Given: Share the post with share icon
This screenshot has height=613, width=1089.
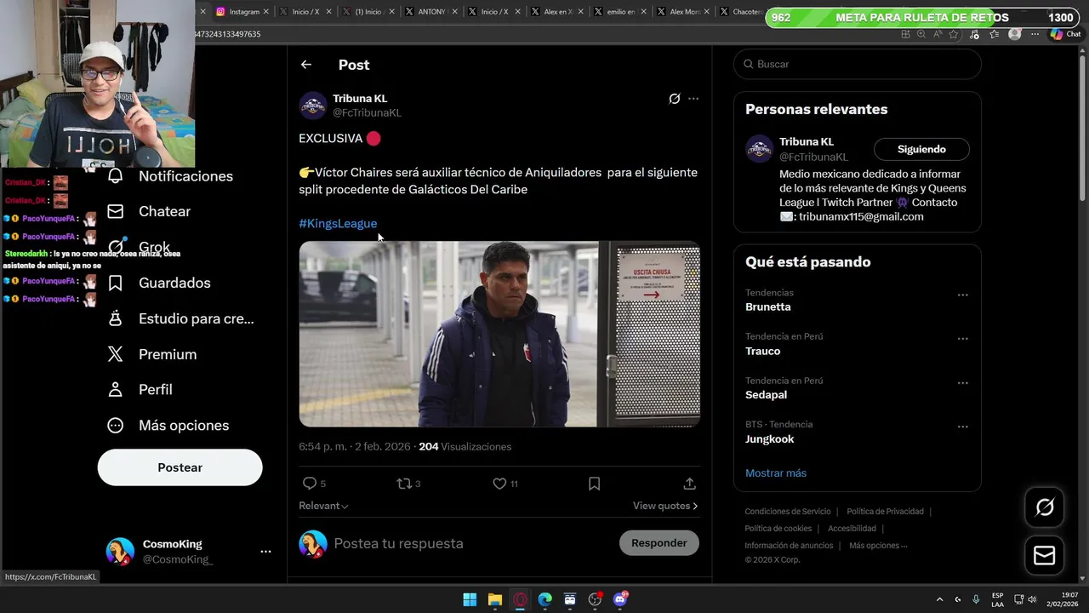Looking at the screenshot, I should 689,484.
